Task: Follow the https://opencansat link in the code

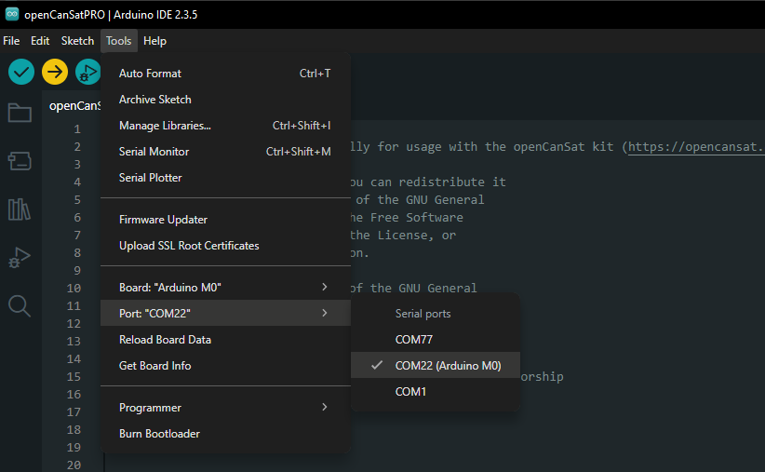Action: coord(696,147)
